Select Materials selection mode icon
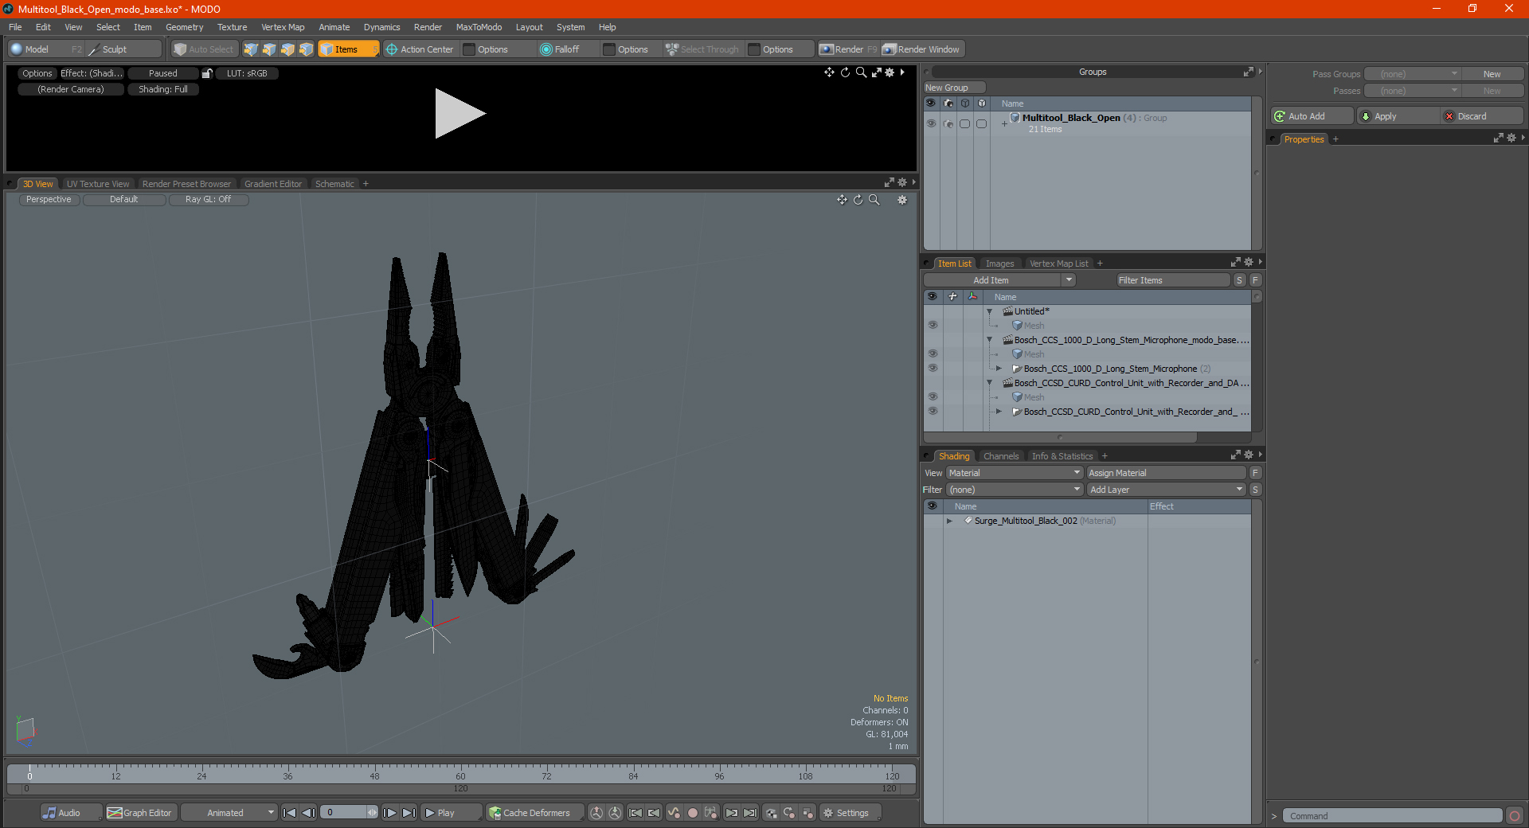The height and width of the screenshot is (828, 1529). coord(306,49)
